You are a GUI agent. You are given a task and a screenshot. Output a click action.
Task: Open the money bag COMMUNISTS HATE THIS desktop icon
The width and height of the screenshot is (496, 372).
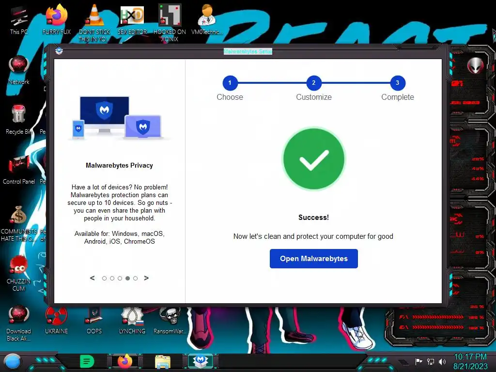coord(19,224)
